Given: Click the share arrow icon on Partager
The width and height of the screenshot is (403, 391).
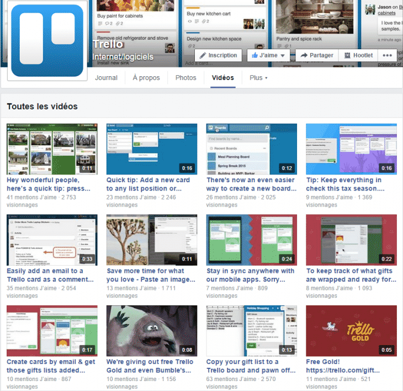Looking at the screenshot, I should [x=304, y=55].
